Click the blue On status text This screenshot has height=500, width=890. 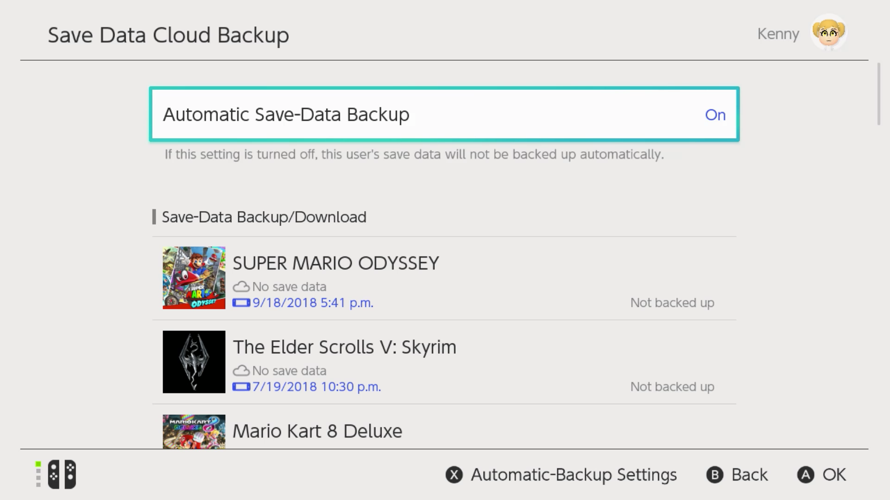715,115
